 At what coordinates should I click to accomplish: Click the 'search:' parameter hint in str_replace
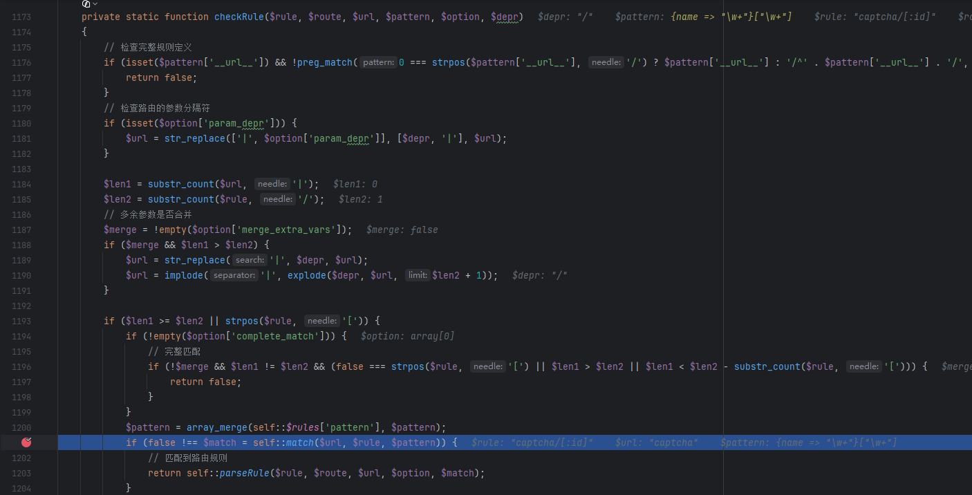click(250, 260)
